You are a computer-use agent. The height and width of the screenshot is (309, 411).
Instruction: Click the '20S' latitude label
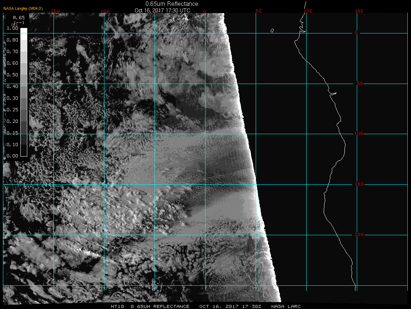[x=359, y=234]
